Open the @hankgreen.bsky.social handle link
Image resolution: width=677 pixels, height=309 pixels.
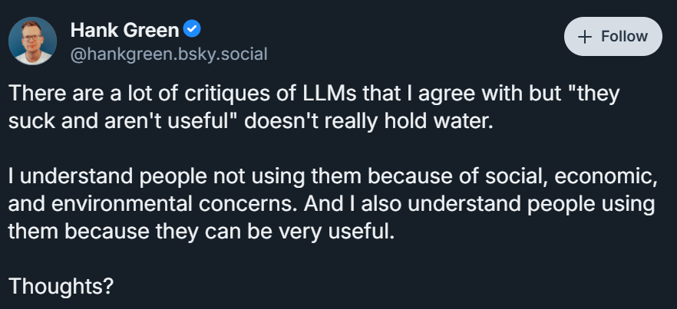169,54
